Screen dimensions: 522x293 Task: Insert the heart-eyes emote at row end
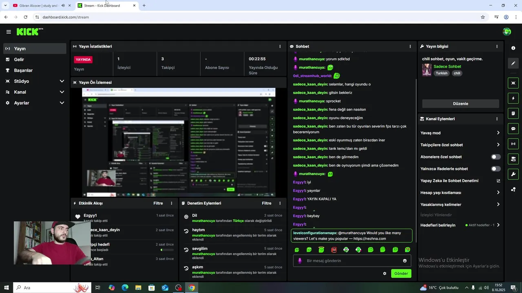(x=407, y=250)
